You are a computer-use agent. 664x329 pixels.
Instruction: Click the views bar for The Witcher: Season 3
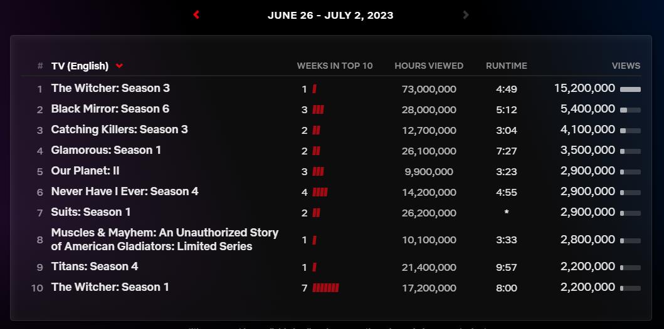click(630, 89)
